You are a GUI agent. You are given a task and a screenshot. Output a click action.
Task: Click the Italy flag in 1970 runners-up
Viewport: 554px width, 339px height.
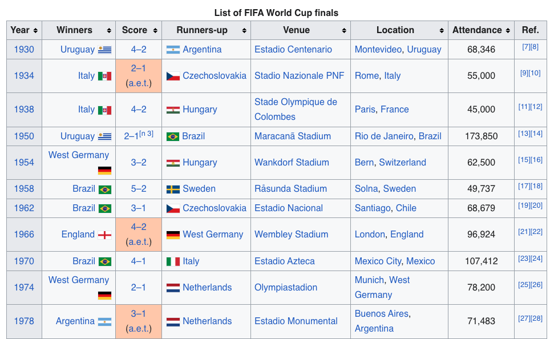pos(173,261)
